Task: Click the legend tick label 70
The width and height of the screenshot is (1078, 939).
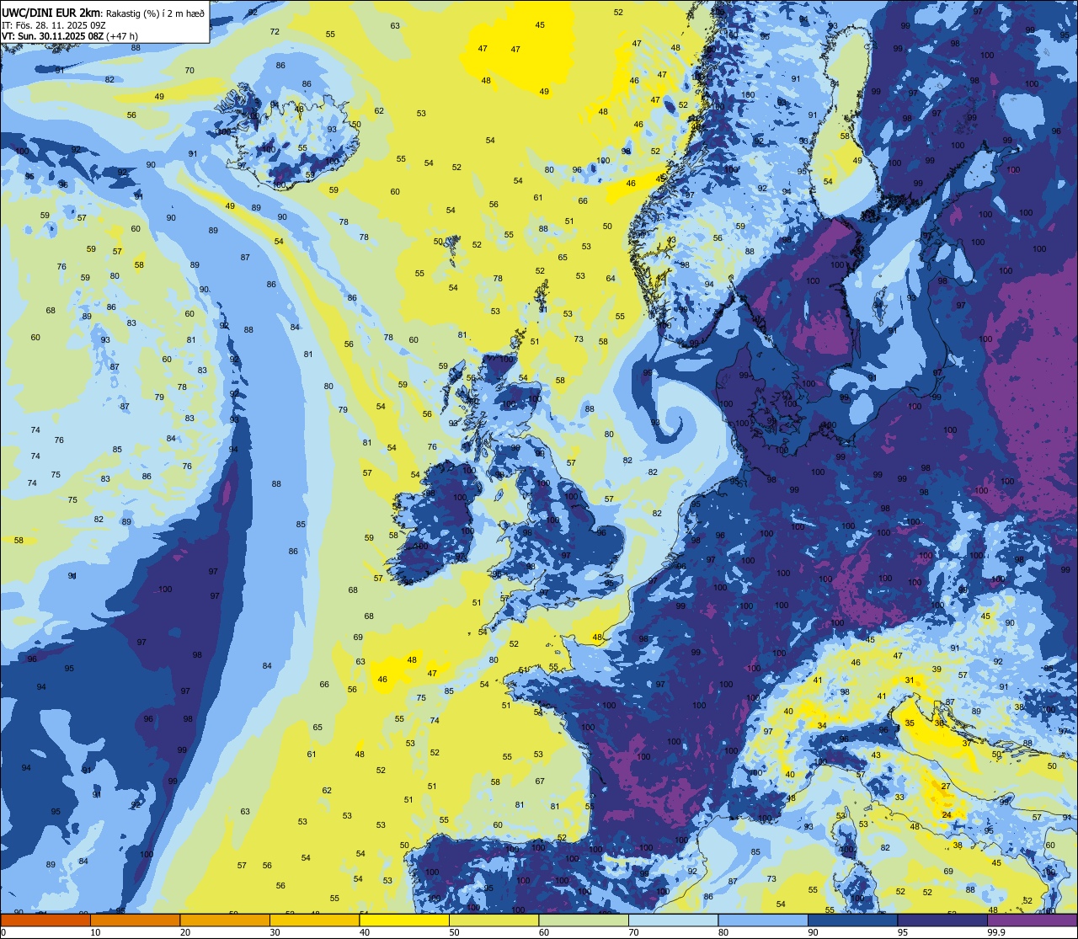Action: click(x=633, y=932)
